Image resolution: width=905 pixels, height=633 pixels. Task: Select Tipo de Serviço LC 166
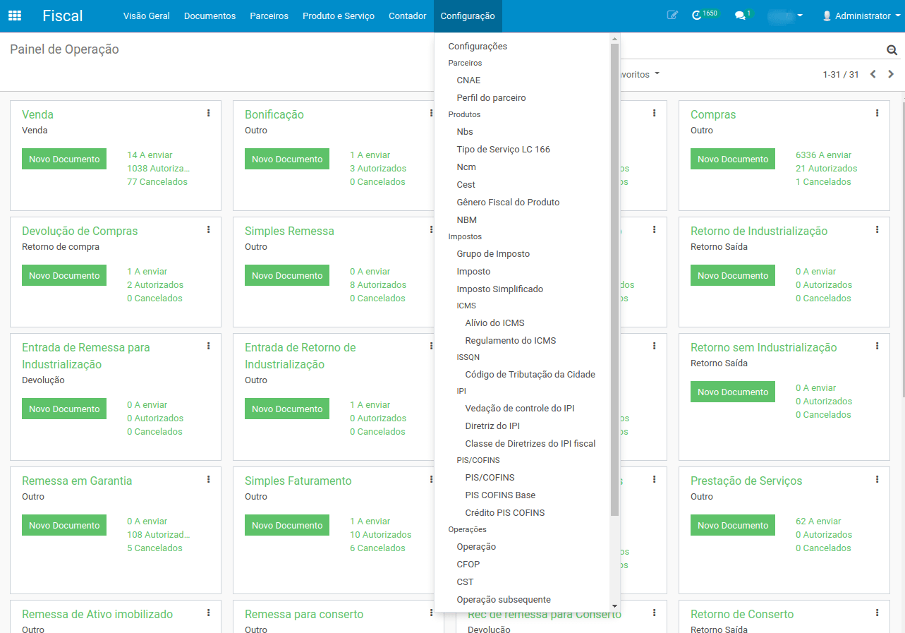pyautogui.click(x=503, y=150)
